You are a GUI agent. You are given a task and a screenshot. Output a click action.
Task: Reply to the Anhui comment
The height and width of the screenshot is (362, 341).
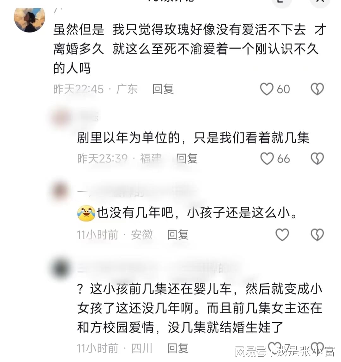(x=178, y=235)
